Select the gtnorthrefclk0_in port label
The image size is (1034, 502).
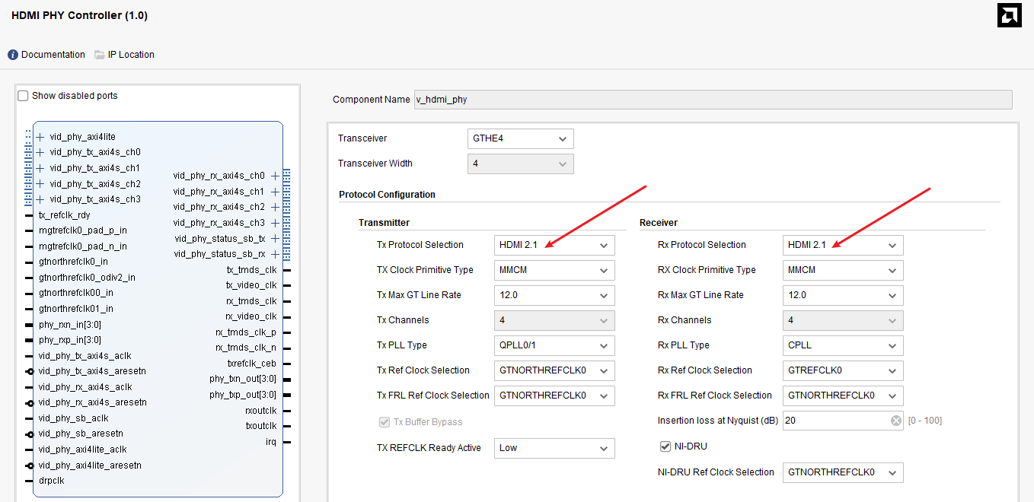(73, 262)
